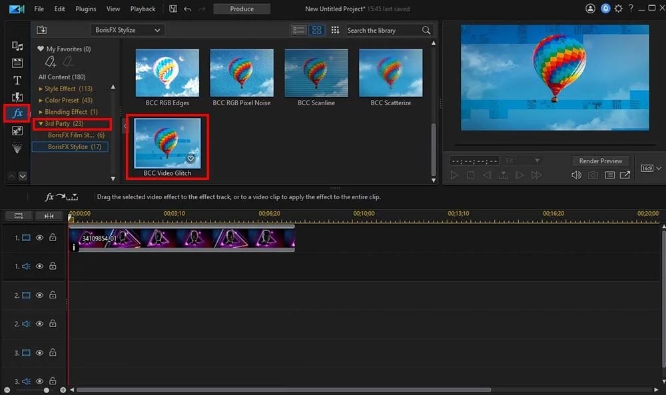Collapse the 3rd Party category
The width and height of the screenshot is (666, 395).
coord(41,124)
